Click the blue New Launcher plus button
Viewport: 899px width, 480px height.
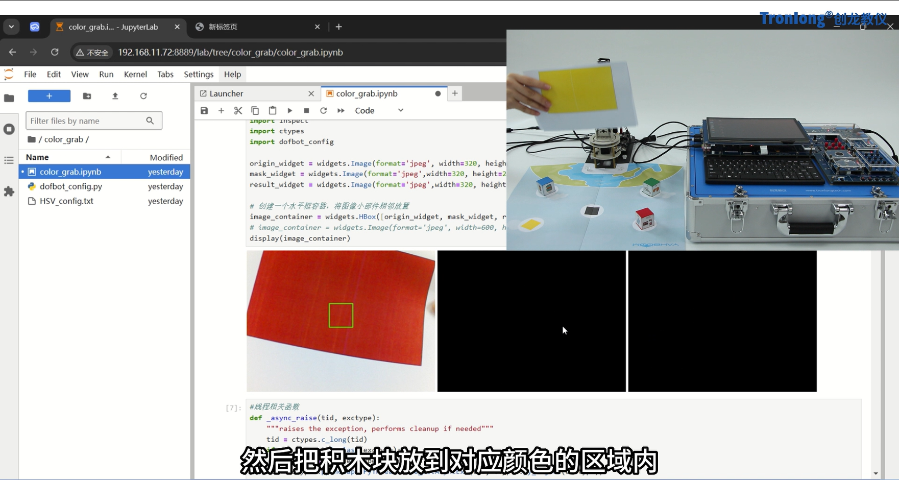[49, 96]
